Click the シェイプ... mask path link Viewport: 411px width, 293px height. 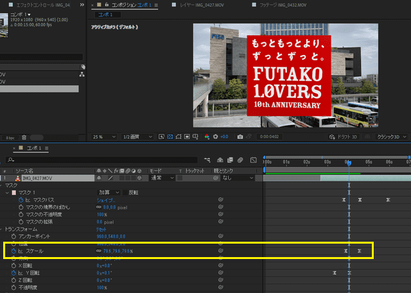tap(105, 200)
